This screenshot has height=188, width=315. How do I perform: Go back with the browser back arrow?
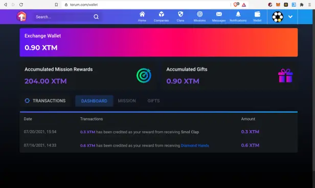[6, 5]
